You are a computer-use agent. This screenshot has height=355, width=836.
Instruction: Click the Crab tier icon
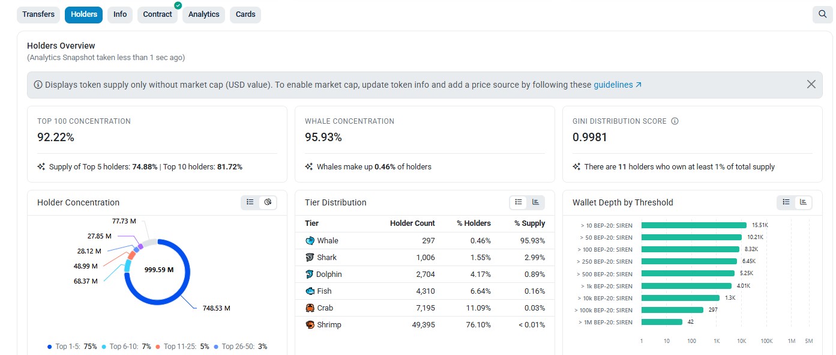tap(310, 308)
